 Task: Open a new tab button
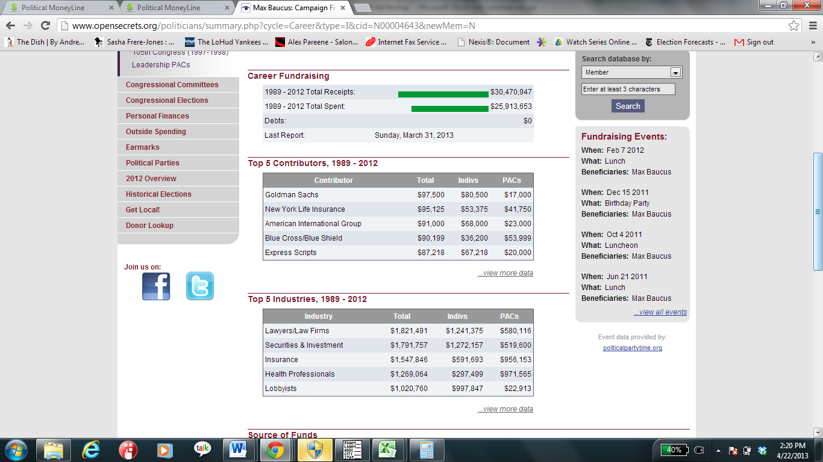[x=361, y=8]
